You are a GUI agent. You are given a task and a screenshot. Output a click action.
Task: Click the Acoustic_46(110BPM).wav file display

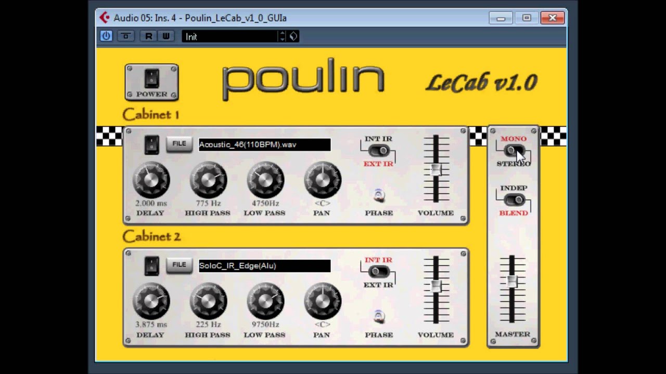(x=264, y=144)
